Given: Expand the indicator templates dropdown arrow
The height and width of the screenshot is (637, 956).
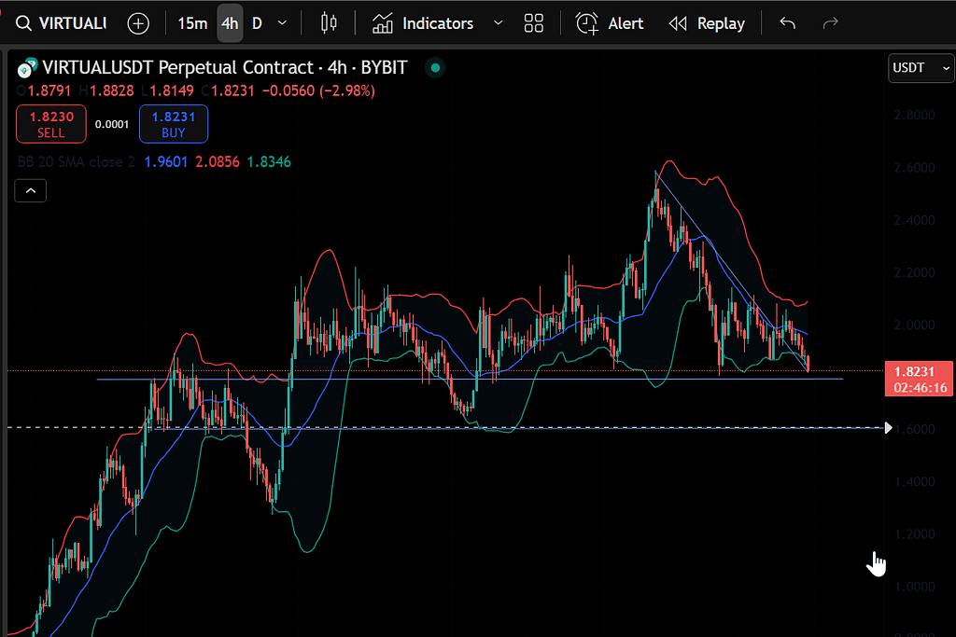Looking at the screenshot, I should pyautogui.click(x=498, y=23).
